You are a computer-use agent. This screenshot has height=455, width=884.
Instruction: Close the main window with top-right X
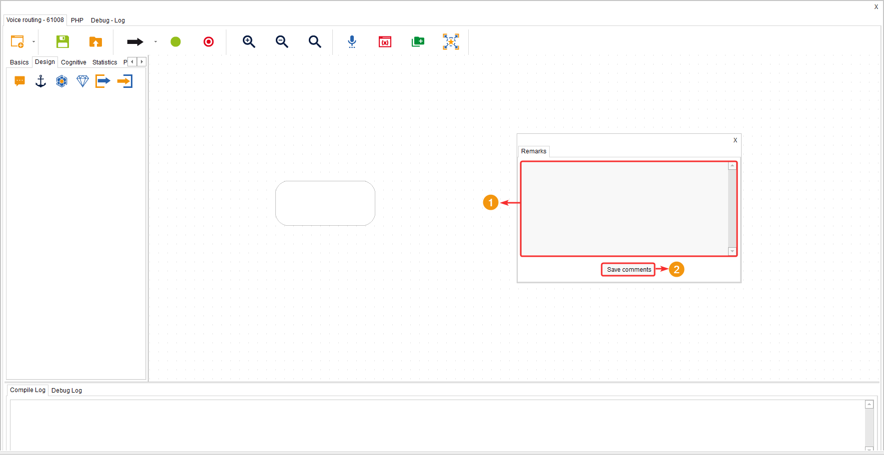pos(876,7)
